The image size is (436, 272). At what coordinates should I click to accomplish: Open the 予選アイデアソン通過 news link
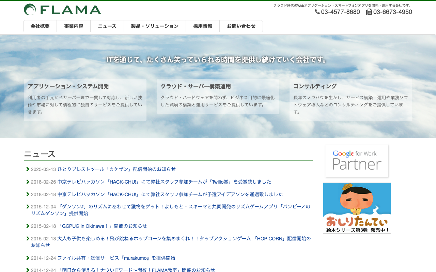pyautogui.click(x=170, y=194)
